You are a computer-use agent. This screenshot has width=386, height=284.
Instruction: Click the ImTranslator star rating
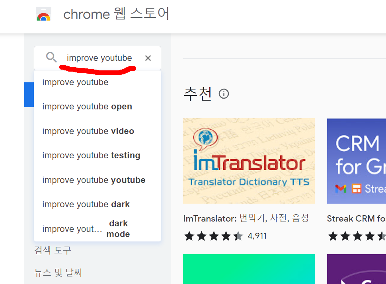213,236
